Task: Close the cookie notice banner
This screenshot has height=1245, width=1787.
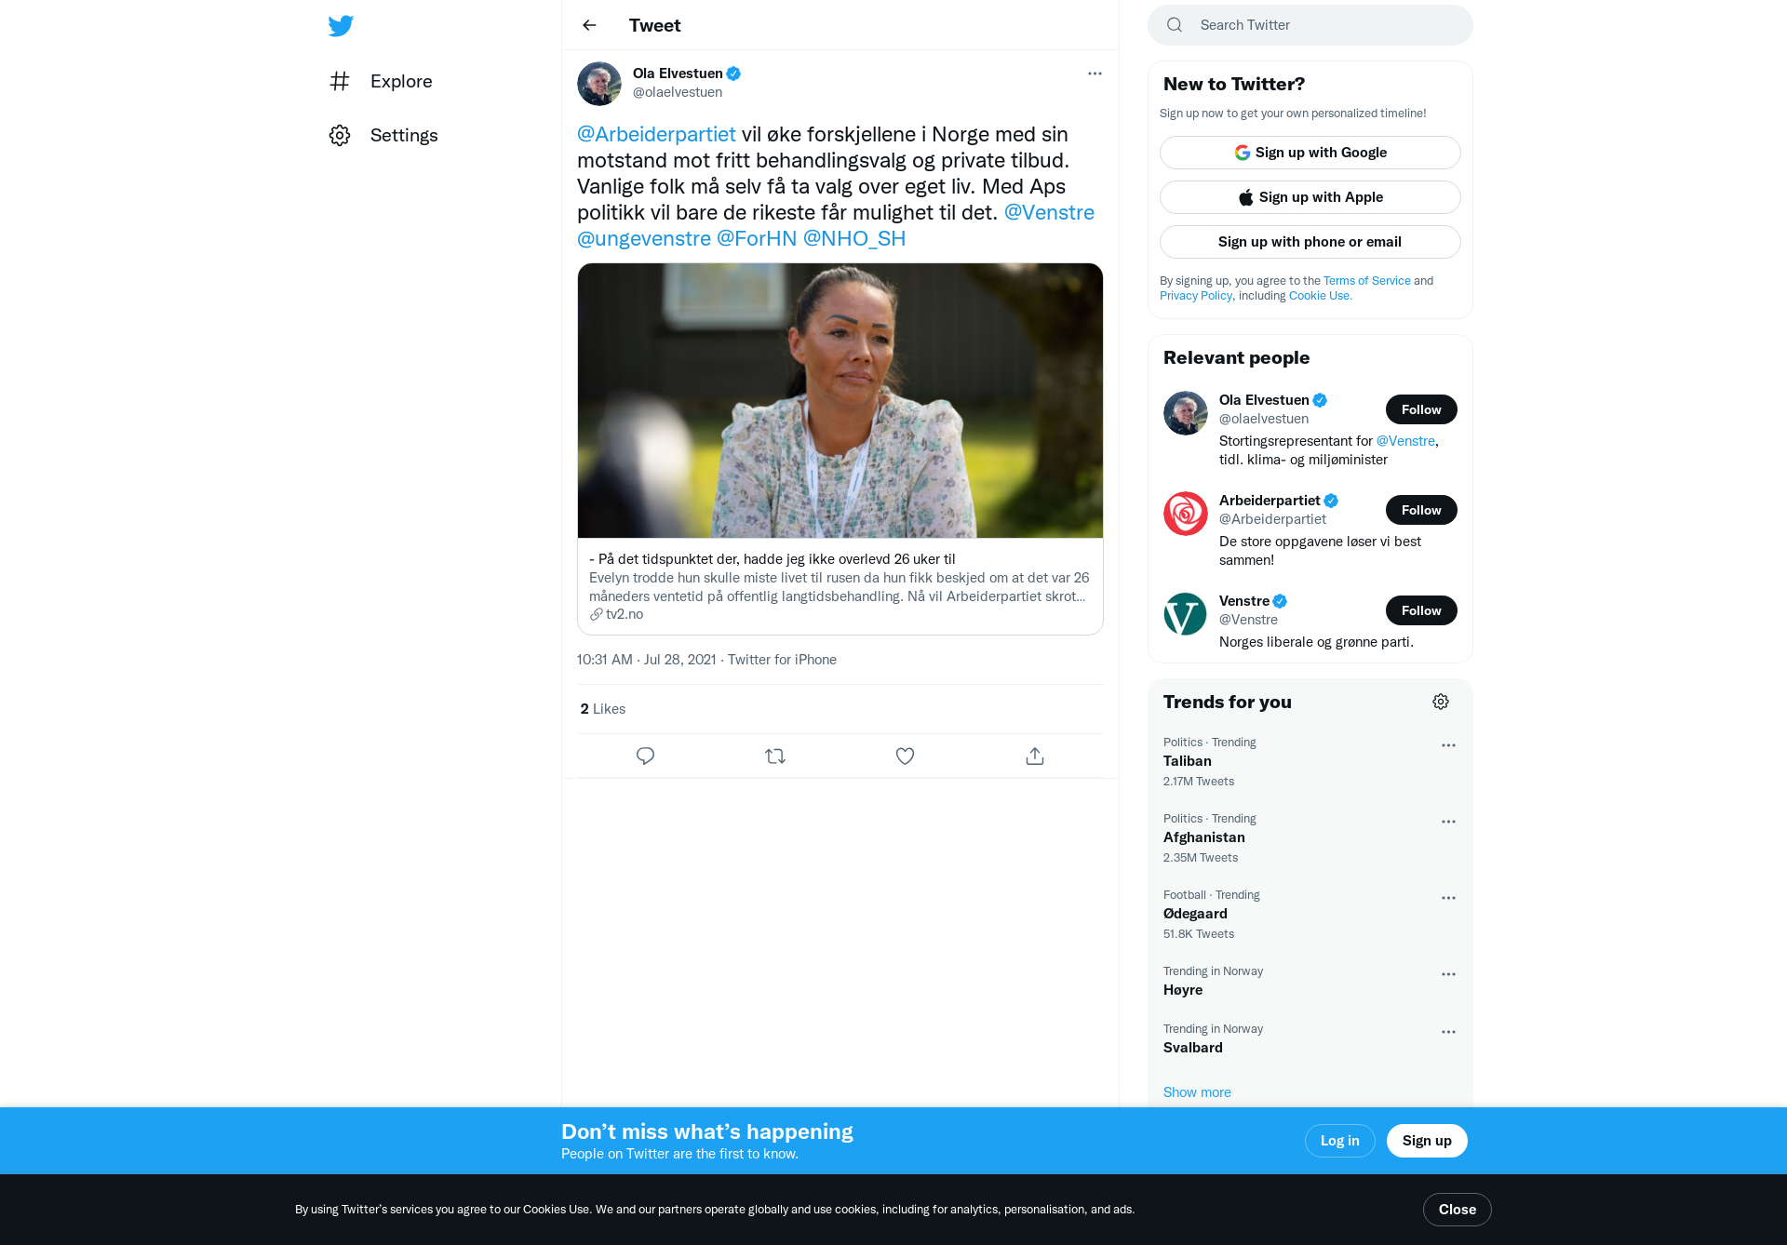Action: [1458, 1210]
